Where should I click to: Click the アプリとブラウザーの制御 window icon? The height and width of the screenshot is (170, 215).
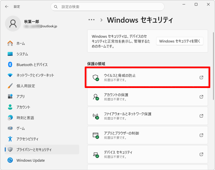[x=96, y=136]
